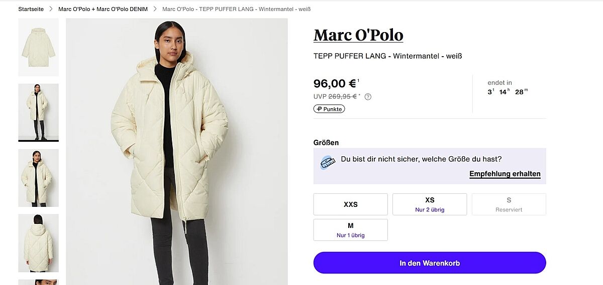Show the open-coat close-up thumbnail
This screenshot has height=285, width=603.
[x=38, y=178]
